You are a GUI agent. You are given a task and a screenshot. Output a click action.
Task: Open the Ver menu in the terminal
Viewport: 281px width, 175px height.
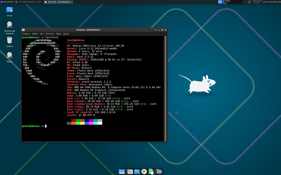(42, 34)
